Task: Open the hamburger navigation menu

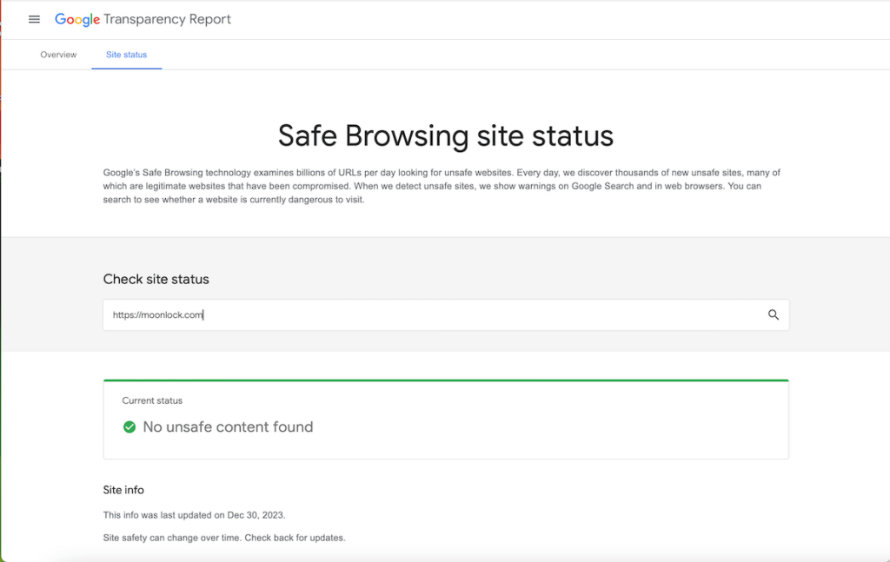Action: [x=34, y=19]
